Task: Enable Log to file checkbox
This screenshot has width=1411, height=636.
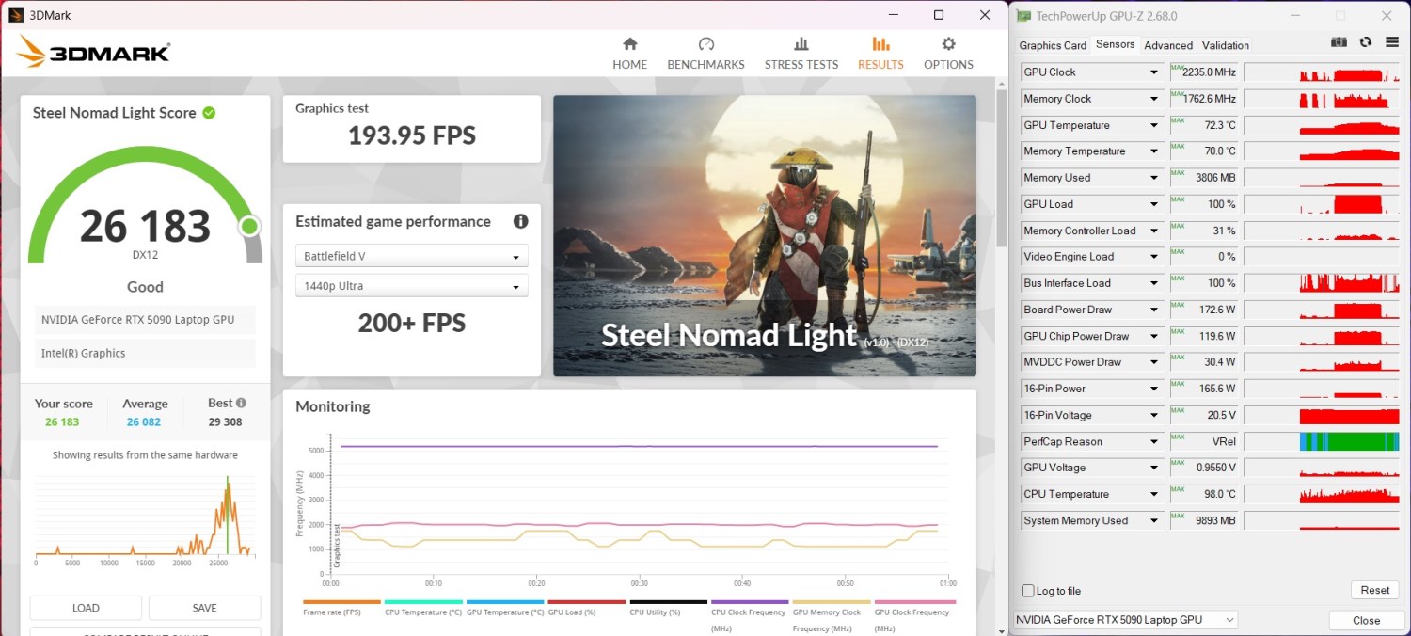Action: [1028, 591]
